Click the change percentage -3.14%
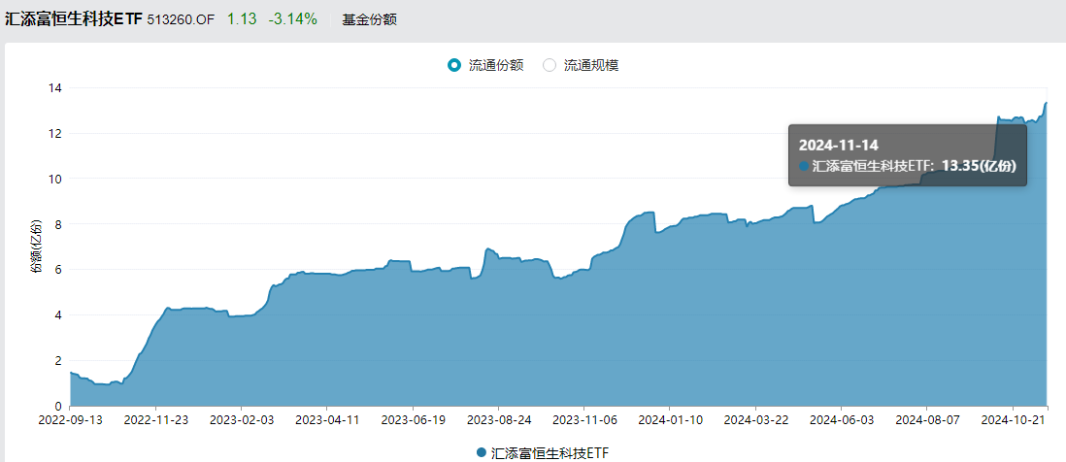The image size is (1066, 462). coord(293,19)
